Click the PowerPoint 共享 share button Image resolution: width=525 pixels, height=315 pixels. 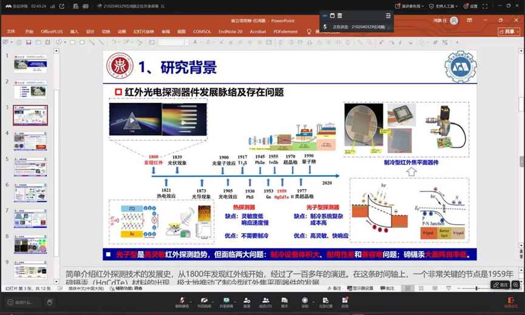(509, 31)
